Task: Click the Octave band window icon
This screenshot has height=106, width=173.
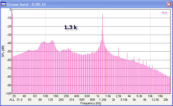Action: 3,4
